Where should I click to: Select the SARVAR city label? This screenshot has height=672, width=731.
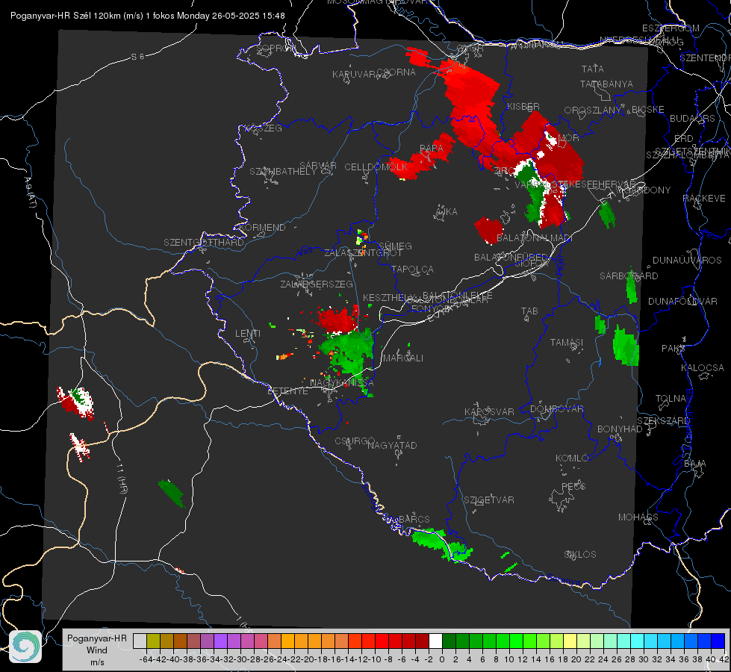[x=318, y=166]
